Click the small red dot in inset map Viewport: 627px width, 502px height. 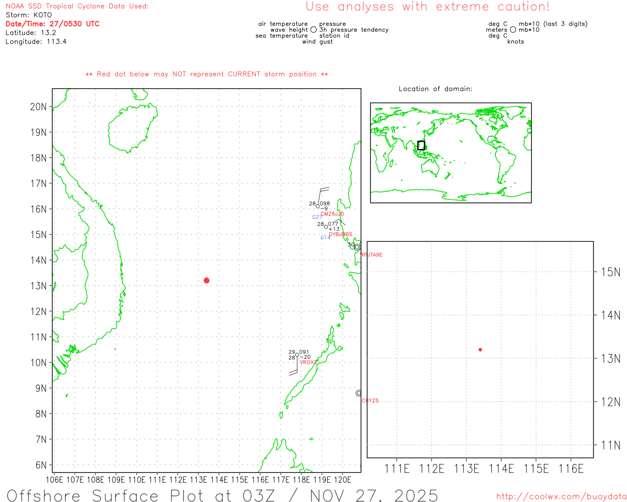pyautogui.click(x=480, y=350)
